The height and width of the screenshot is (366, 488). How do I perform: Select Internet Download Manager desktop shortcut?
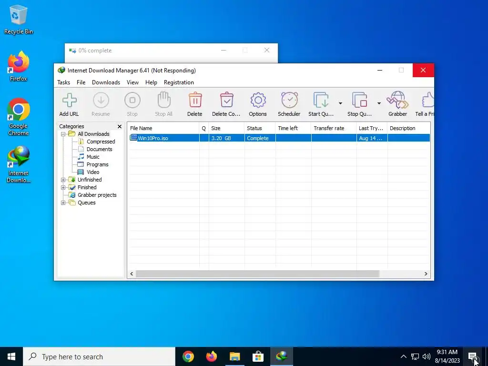pyautogui.click(x=19, y=164)
